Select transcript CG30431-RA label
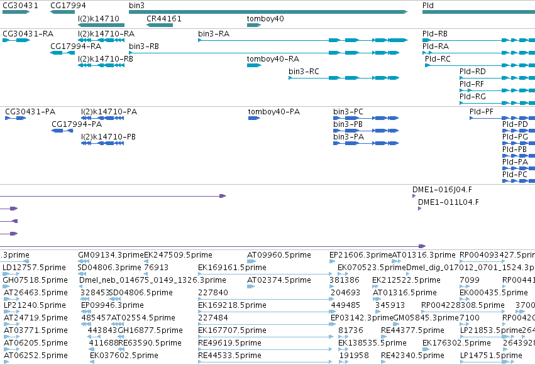Viewport: 535px width, 365px height. pos(28,34)
